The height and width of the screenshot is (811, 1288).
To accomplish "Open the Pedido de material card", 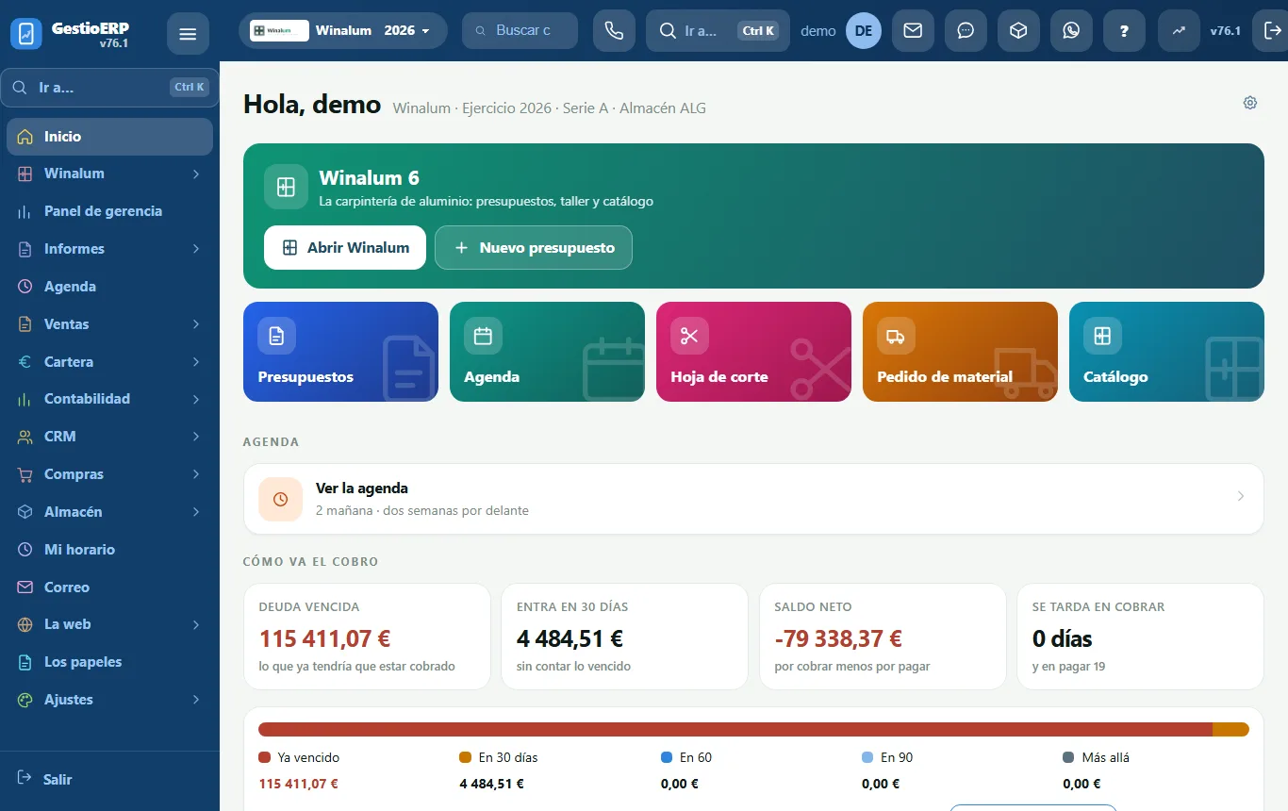I will 960,352.
